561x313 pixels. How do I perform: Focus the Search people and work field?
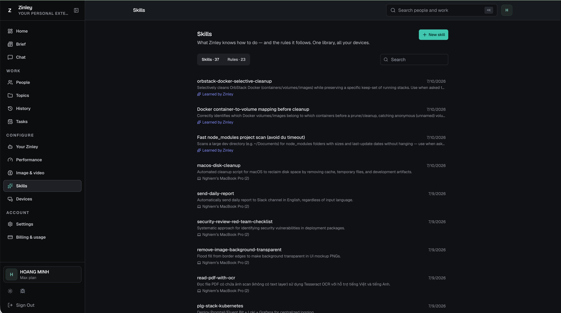(x=442, y=10)
